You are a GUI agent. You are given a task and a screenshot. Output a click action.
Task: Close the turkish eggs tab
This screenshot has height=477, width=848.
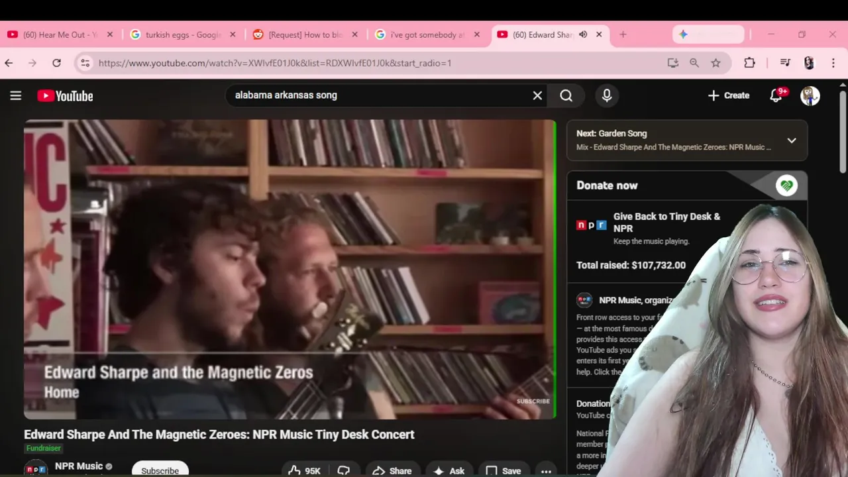[232, 34]
